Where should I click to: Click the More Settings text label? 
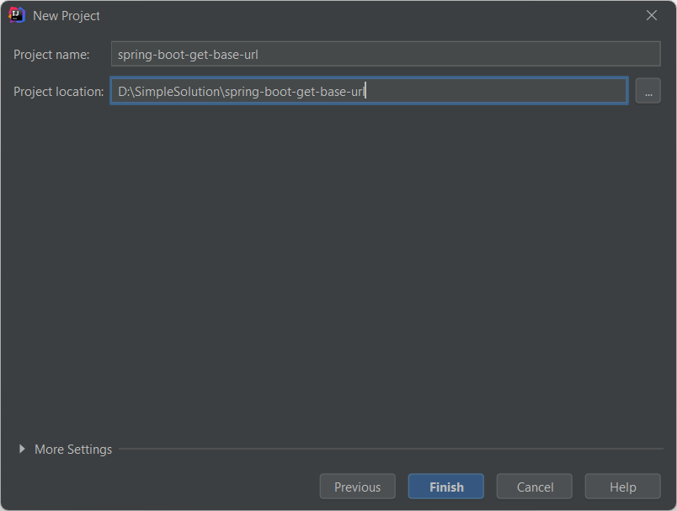click(73, 449)
